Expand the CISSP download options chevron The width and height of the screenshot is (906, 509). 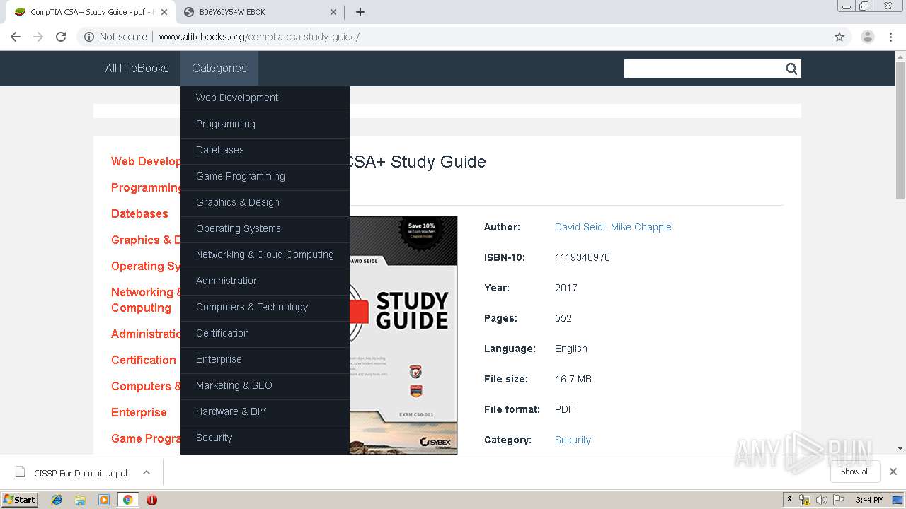147,472
